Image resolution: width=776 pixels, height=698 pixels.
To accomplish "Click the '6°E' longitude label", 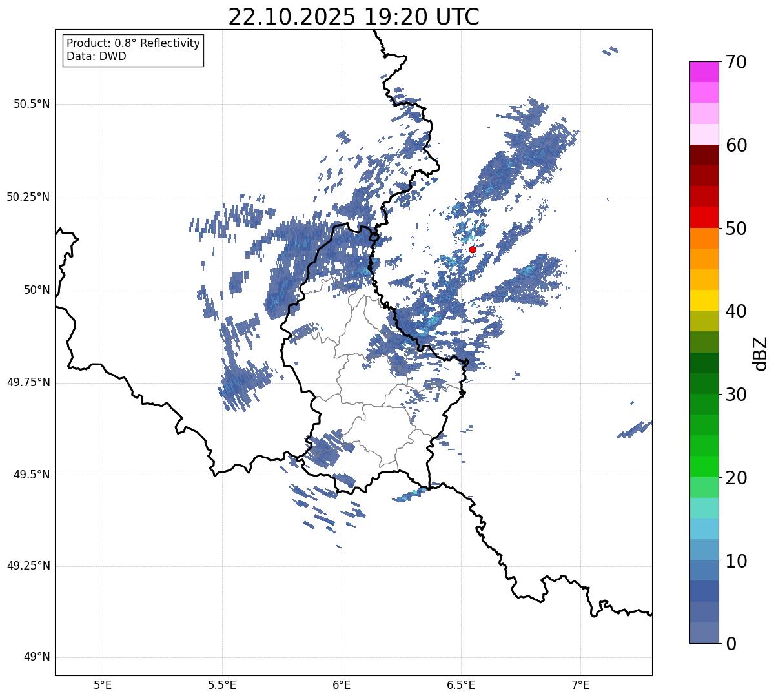I will tap(342, 684).
